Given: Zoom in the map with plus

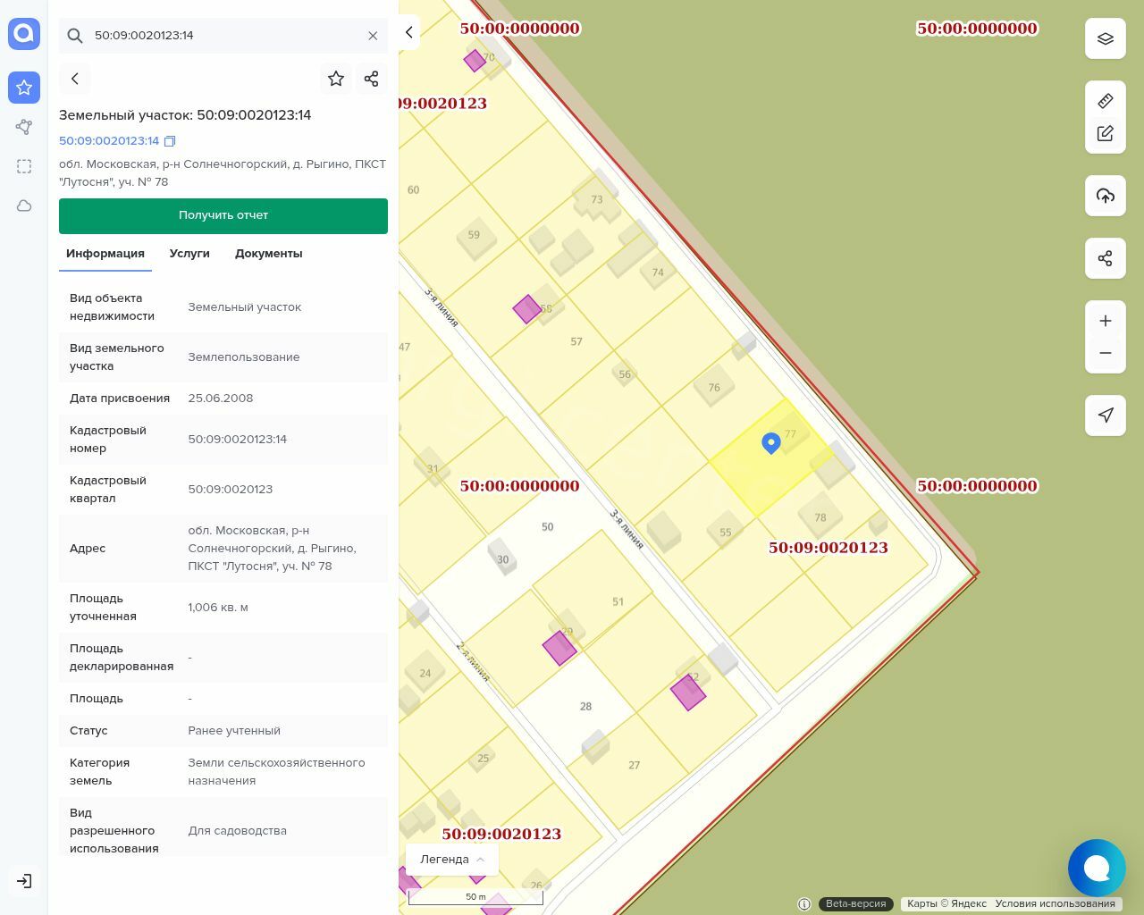Looking at the screenshot, I should [1106, 321].
